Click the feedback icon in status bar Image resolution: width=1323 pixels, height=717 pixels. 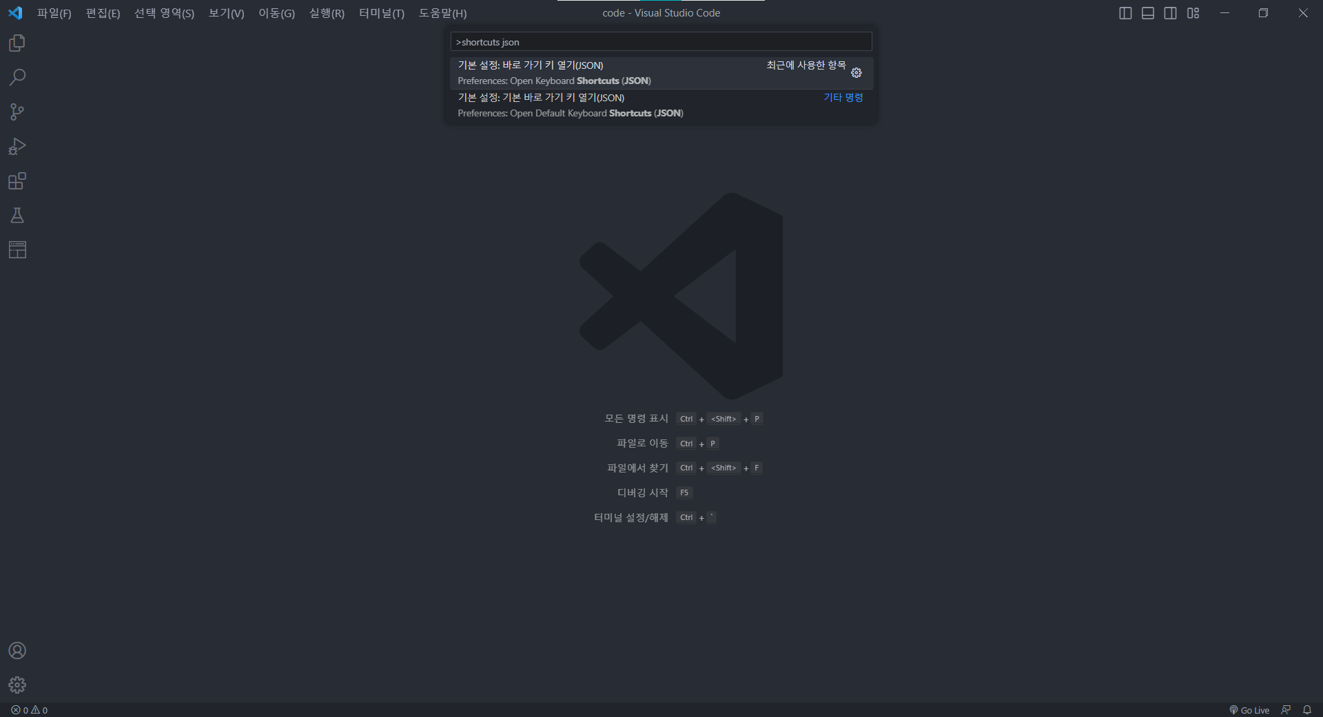1286,710
